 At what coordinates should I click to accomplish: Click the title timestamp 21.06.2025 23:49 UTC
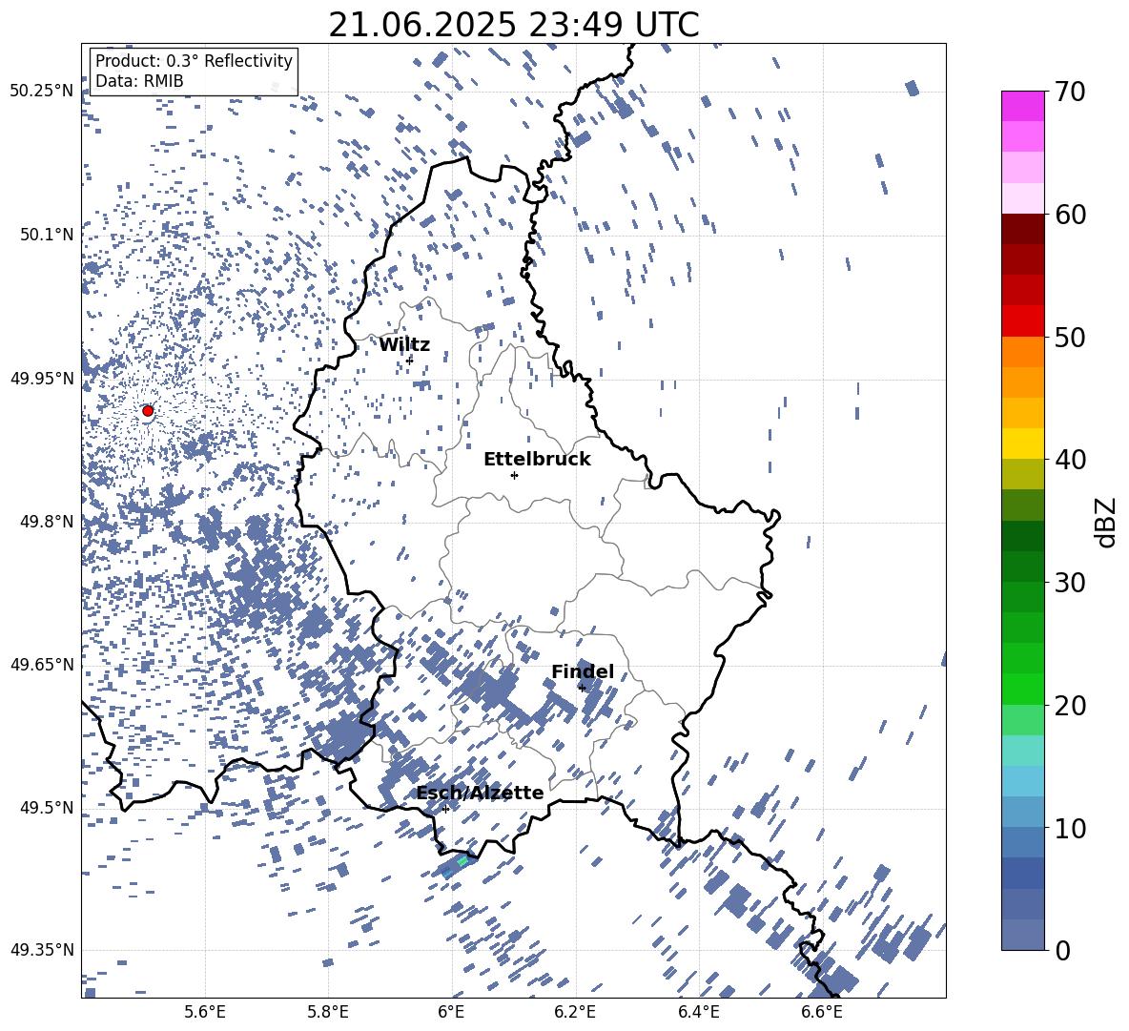514,25
